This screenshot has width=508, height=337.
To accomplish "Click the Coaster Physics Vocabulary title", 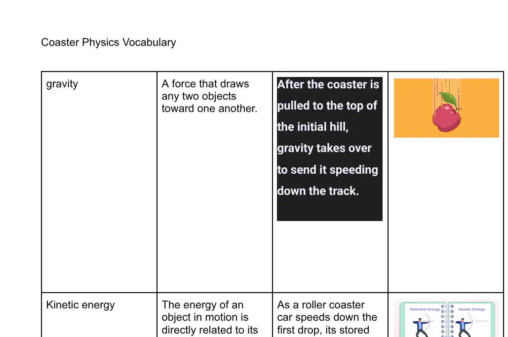I will 108,42.
